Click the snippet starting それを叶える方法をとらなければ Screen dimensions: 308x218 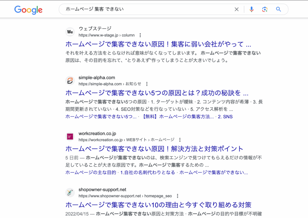tap(163, 57)
